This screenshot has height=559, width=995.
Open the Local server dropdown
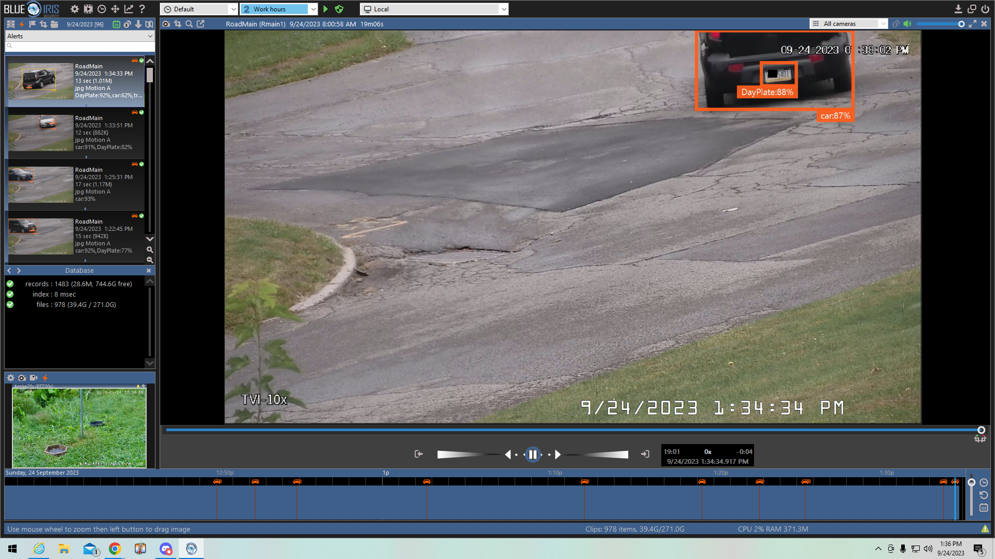coord(434,9)
